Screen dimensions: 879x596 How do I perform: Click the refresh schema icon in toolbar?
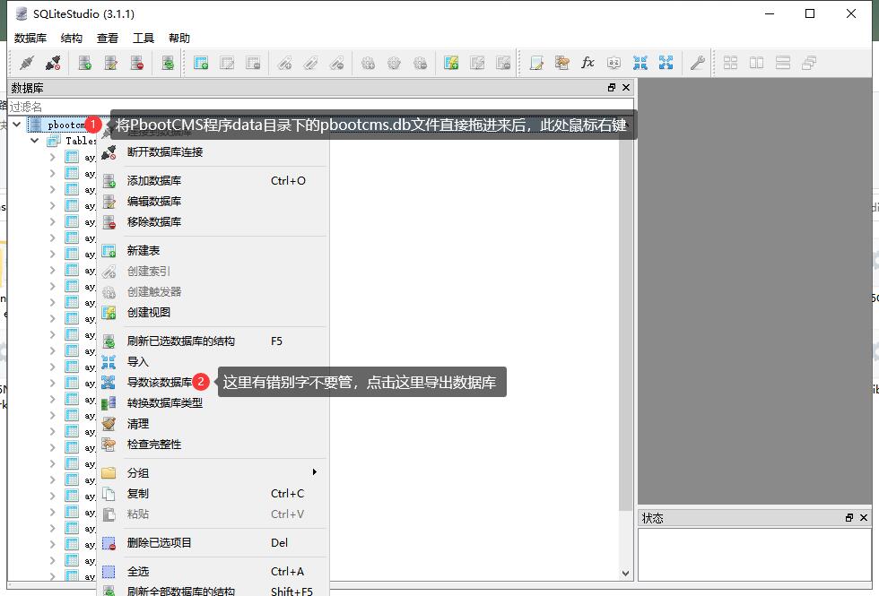click(168, 63)
